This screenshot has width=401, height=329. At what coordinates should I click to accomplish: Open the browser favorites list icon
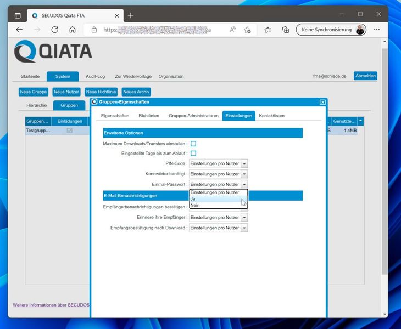tap(268, 30)
